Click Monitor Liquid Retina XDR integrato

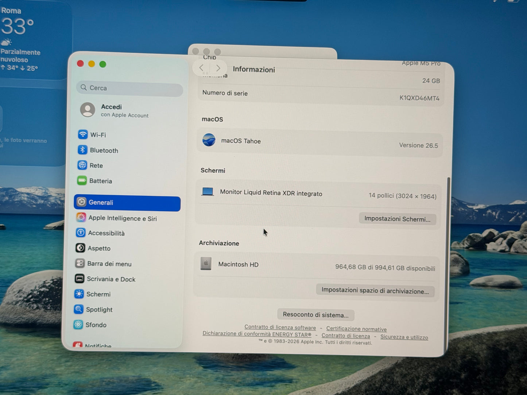pos(271,193)
